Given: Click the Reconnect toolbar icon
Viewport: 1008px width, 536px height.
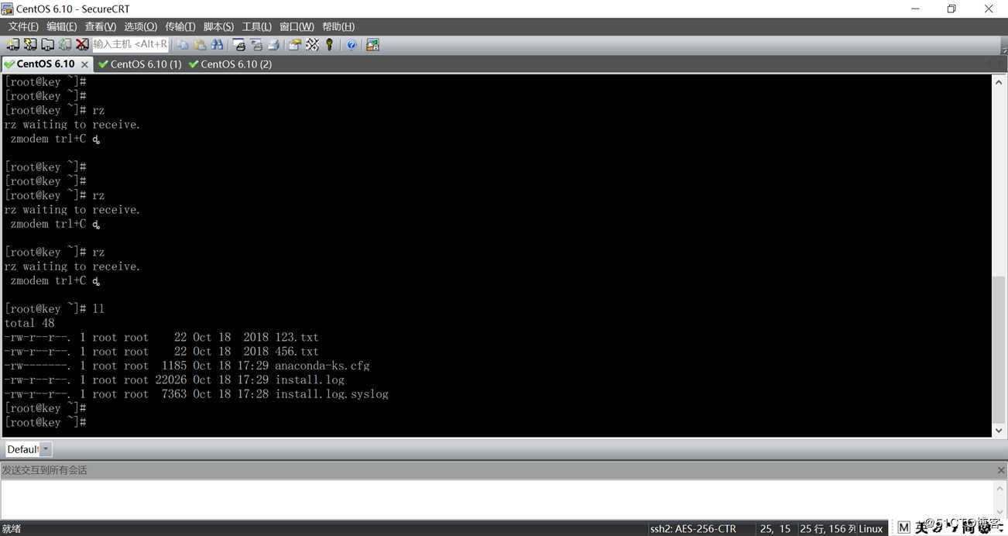Looking at the screenshot, I should [64, 45].
